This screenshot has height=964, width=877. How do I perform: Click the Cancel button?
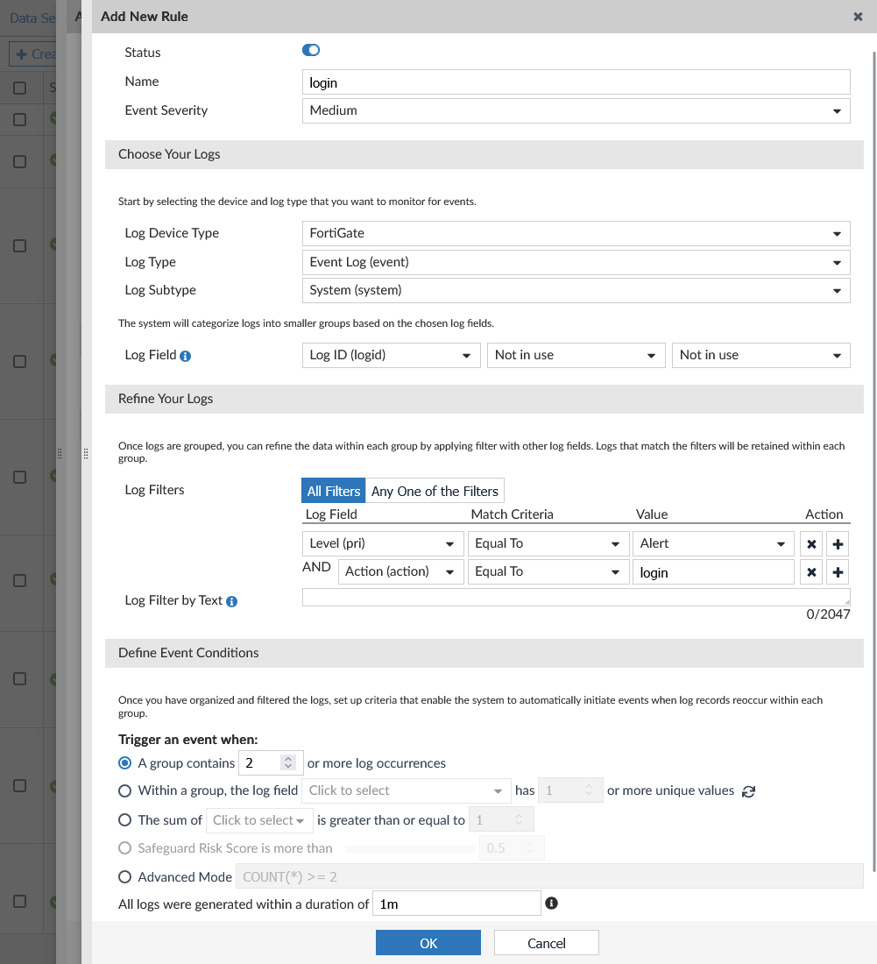[546, 943]
